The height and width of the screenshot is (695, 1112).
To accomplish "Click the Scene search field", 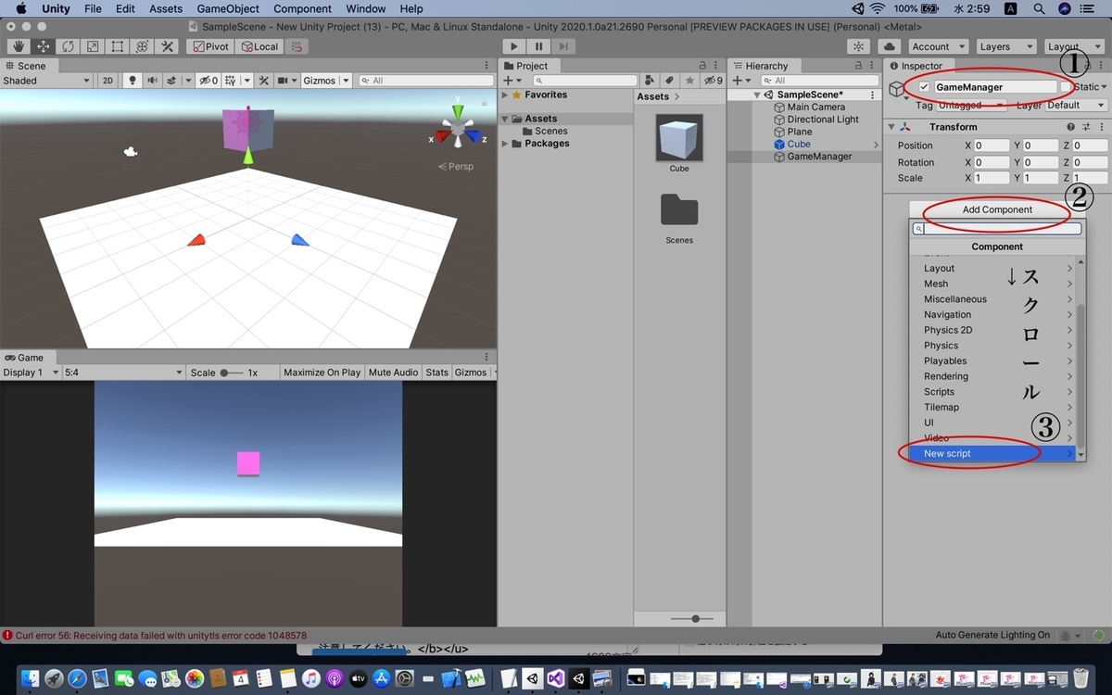I will 426,81.
